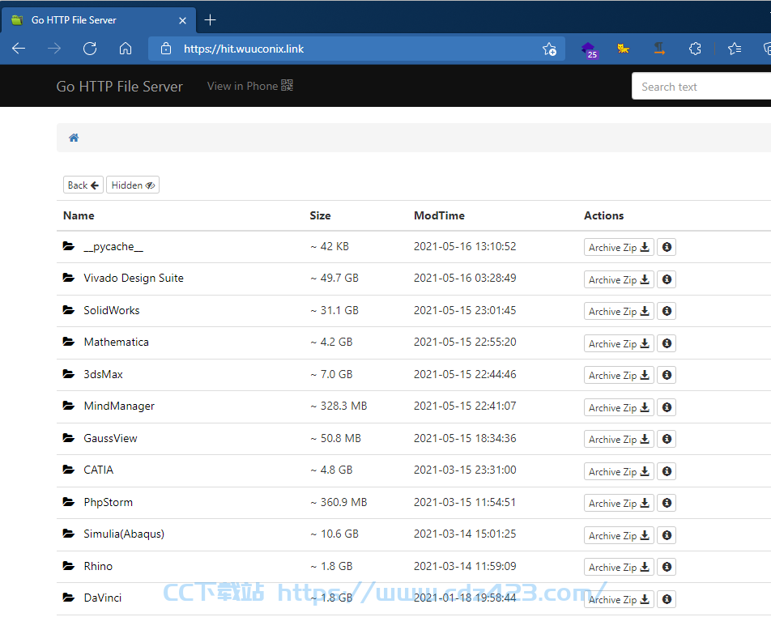This screenshot has width=771, height=617.
Task: Show info for Simulia(Abaqus) folder
Action: click(x=667, y=535)
